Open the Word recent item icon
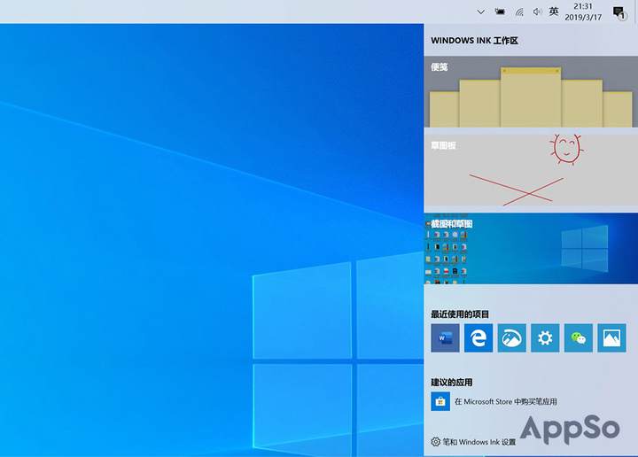The width and height of the screenshot is (638, 457). (445, 337)
